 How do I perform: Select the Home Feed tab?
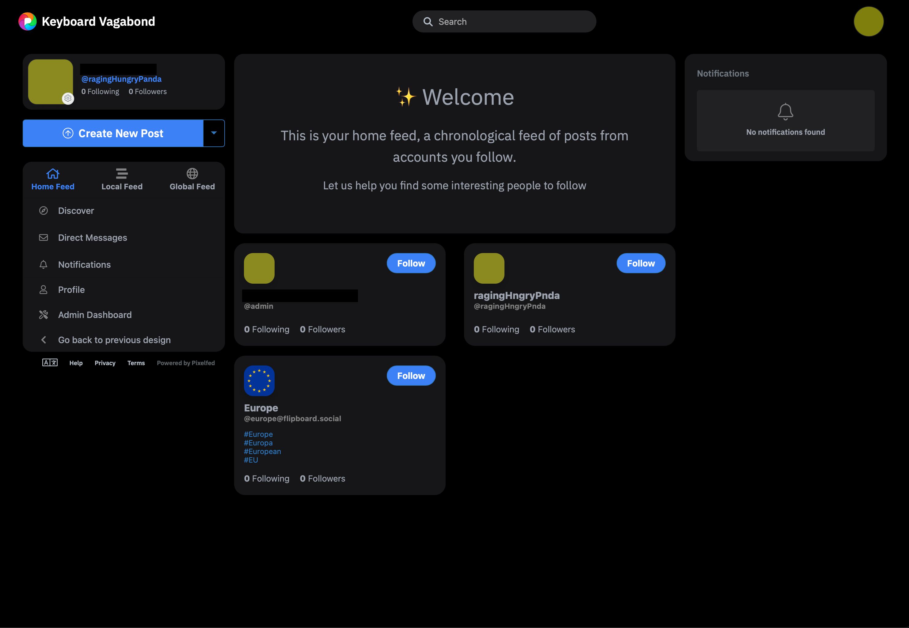[x=53, y=179]
